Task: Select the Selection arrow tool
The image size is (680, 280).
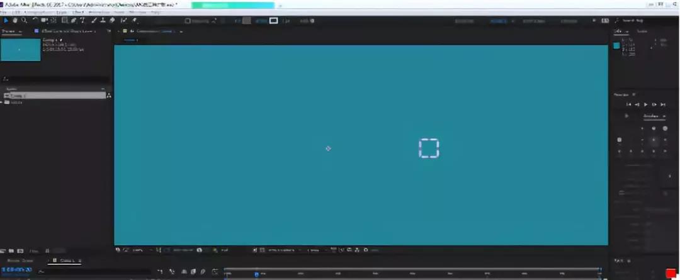Action: 6,20
